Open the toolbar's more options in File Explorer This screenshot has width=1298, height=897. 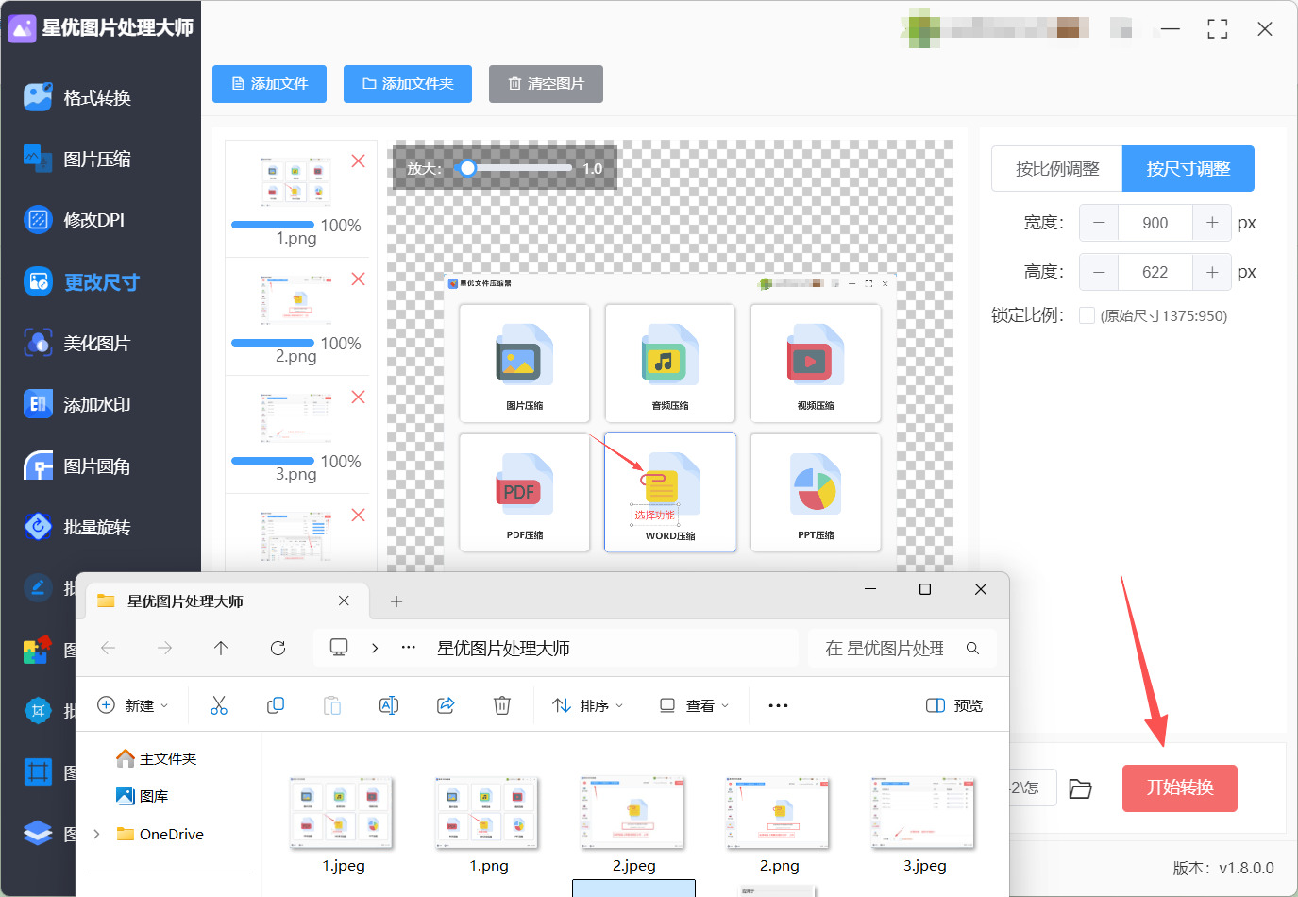click(x=778, y=705)
